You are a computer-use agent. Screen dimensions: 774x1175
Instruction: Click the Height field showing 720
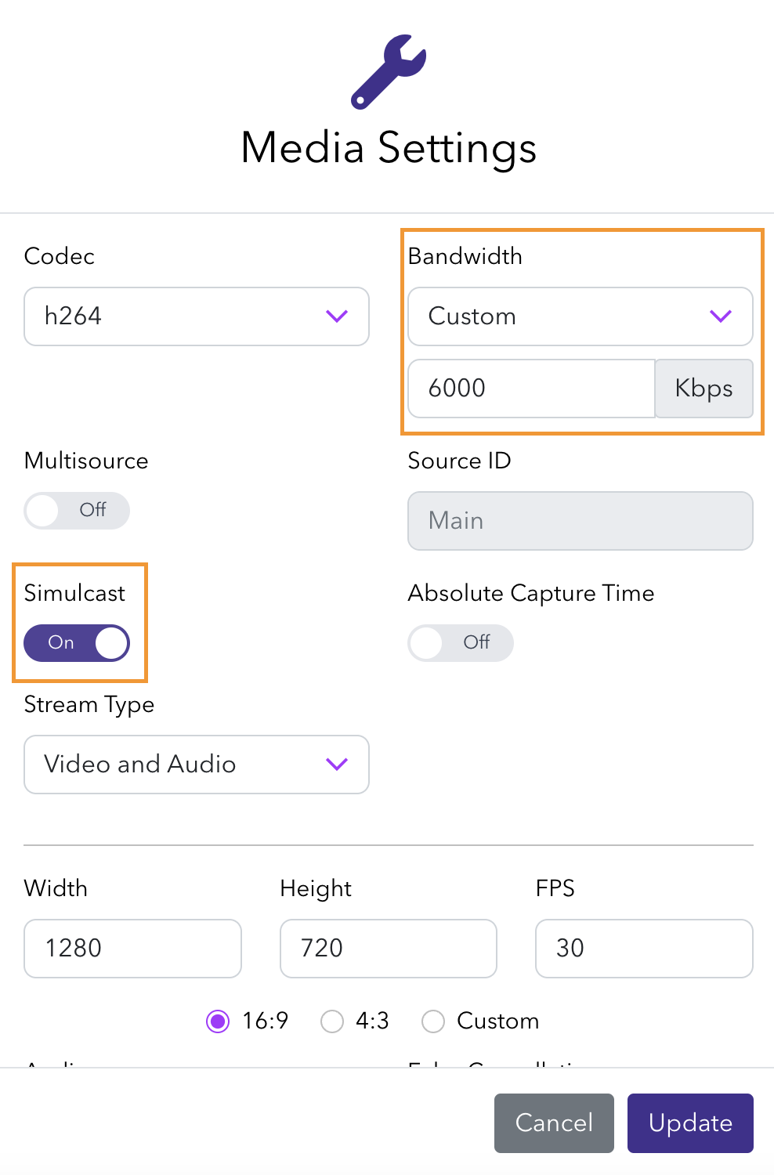point(388,949)
